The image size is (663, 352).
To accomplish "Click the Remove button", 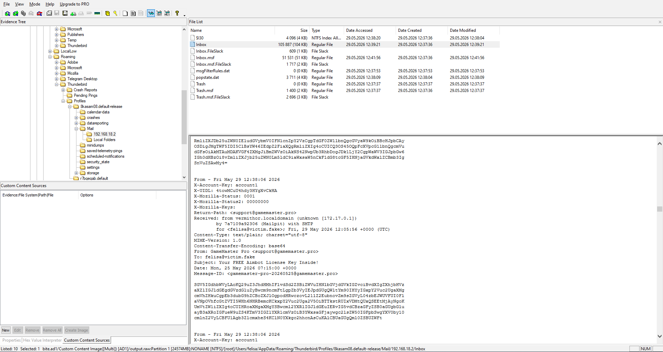I will coord(32,330).
